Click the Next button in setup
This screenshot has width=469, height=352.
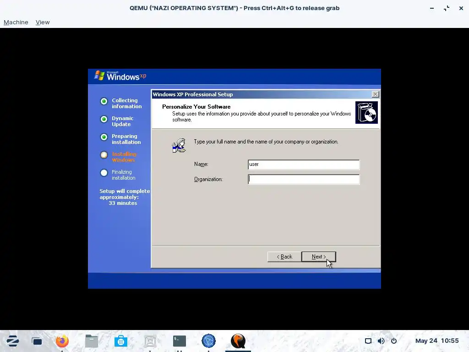(319, 257)
